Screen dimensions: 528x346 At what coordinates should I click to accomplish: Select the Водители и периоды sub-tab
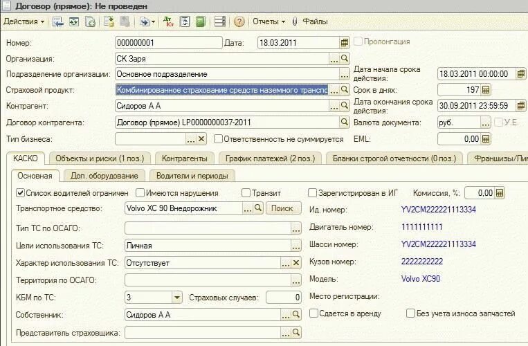click(x=192, y=176)
